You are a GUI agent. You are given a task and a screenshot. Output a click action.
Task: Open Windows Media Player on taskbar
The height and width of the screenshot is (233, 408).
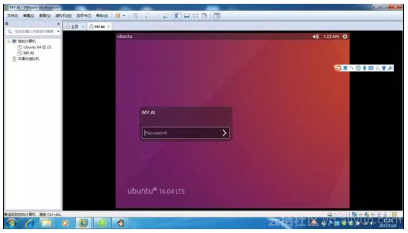point(65,223)
